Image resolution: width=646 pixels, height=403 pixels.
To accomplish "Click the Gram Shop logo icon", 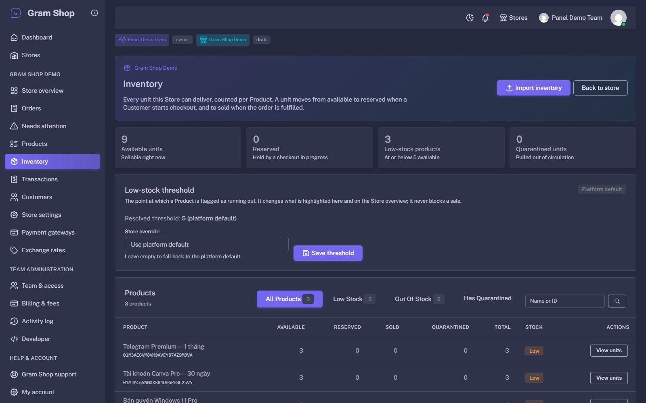I will 15,13.
